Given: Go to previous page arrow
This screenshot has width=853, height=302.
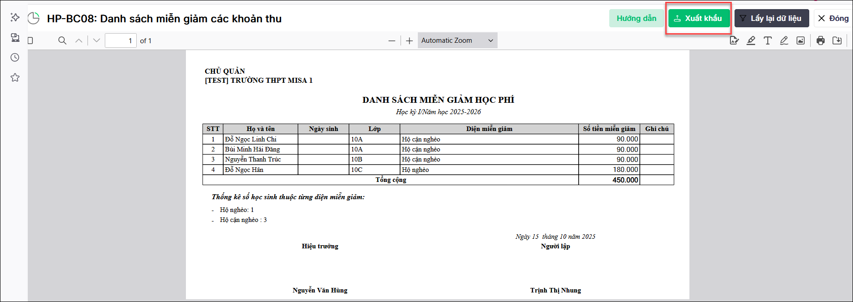Looking at the screenshot, I should coord(79,40).
